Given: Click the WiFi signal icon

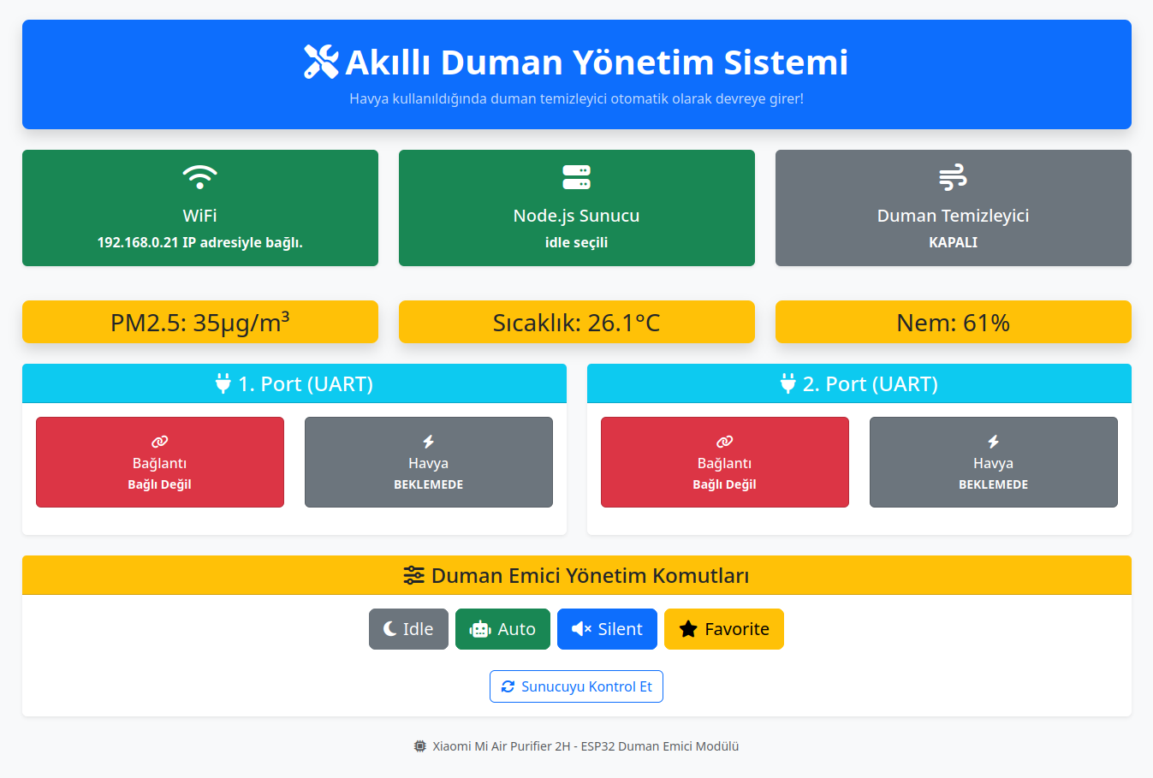Looking at the screenshot, I should (199, 177).
